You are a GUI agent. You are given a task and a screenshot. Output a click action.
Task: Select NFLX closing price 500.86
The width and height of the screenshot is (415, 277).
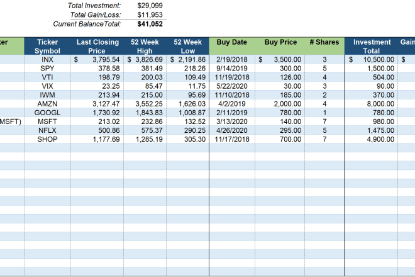(x=97, y=130)
